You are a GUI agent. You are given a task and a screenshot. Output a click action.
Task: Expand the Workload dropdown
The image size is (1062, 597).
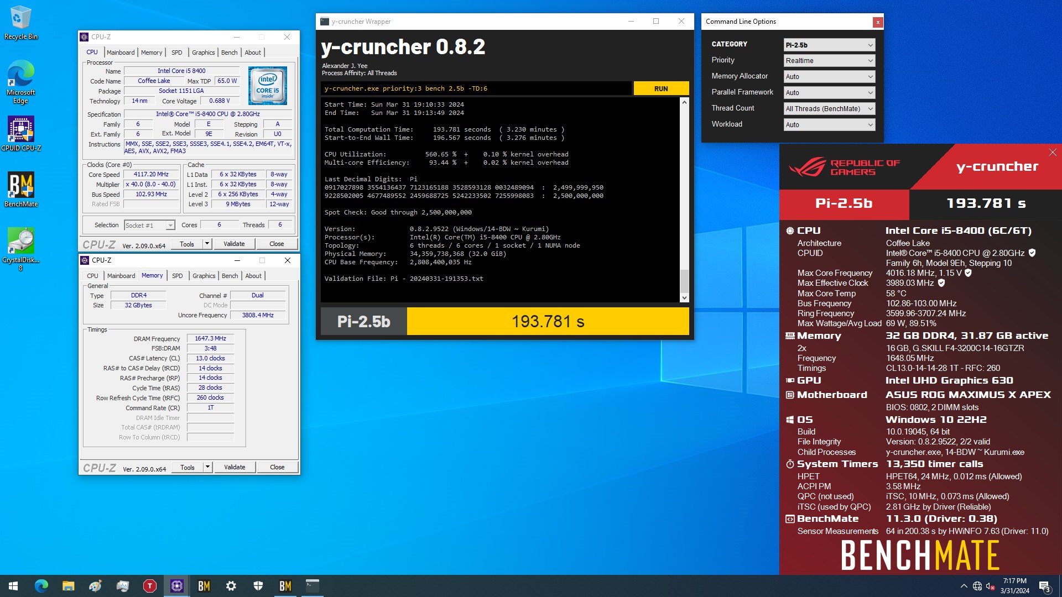[829, 125]
